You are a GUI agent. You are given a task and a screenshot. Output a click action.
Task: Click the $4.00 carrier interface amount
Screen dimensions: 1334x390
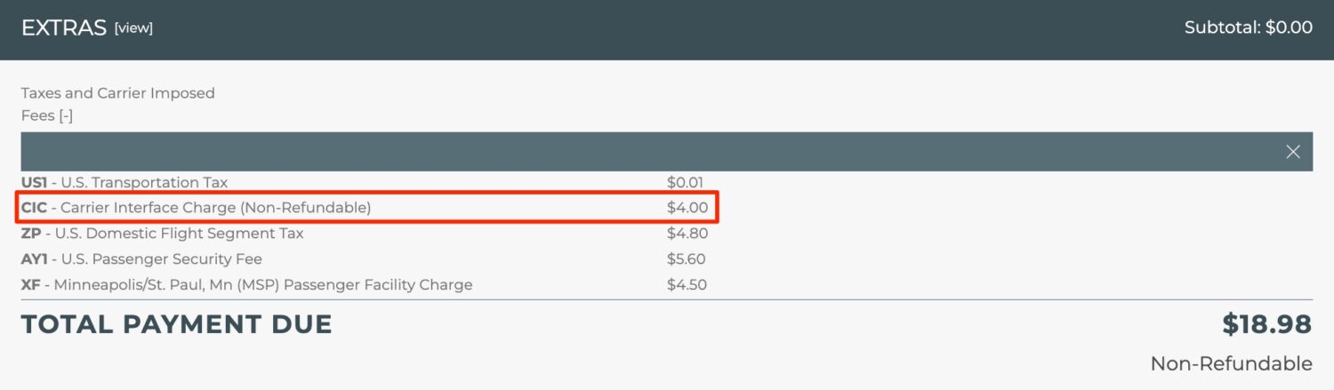[687, 208]
